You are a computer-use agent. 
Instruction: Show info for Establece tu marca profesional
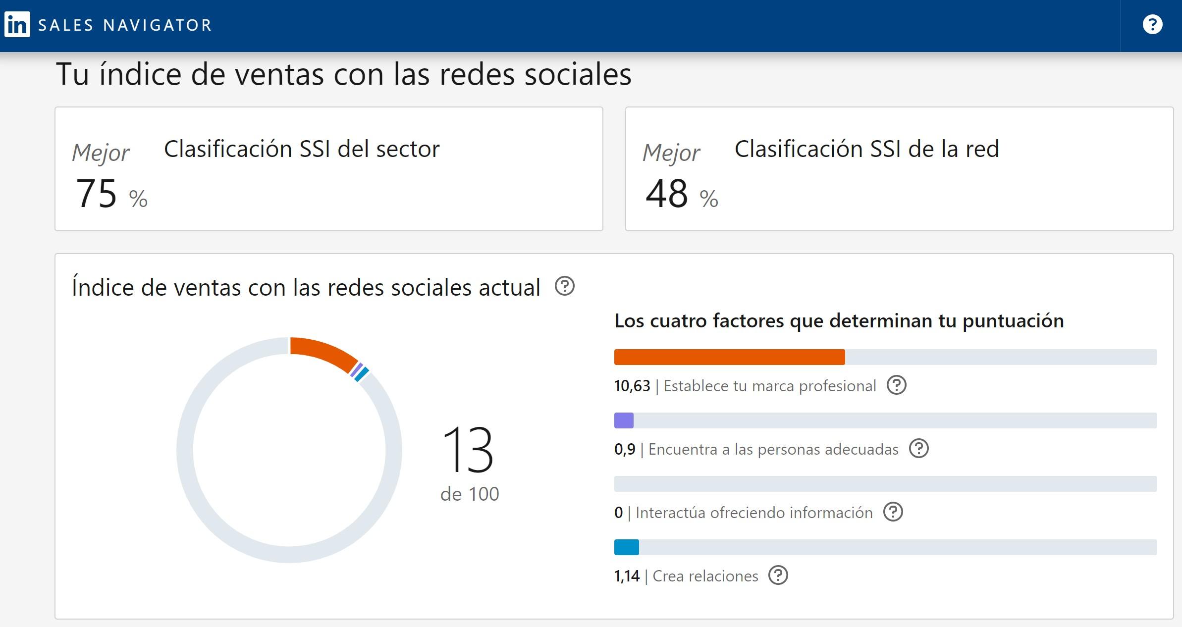pyautogui.click(x=896, y=385)
